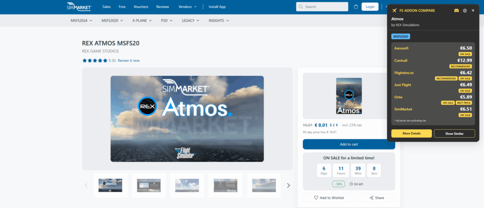Click the SimMarket logo
484x208 pixels.
(79, 7)
